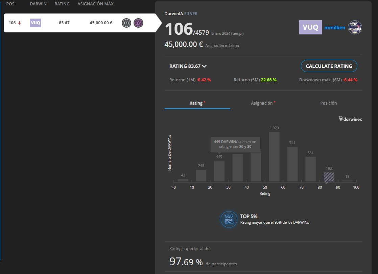This screenshot has height=274, width=378.
Task: Click the histogram bar for rating 30 to 40
Action: coord(237,168)
